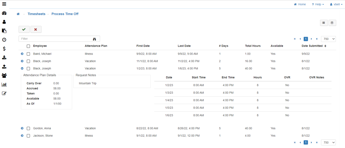The width and height of the screenshot is (345, 148).
Task: Click the red X reject button
Action: point(36,29)
